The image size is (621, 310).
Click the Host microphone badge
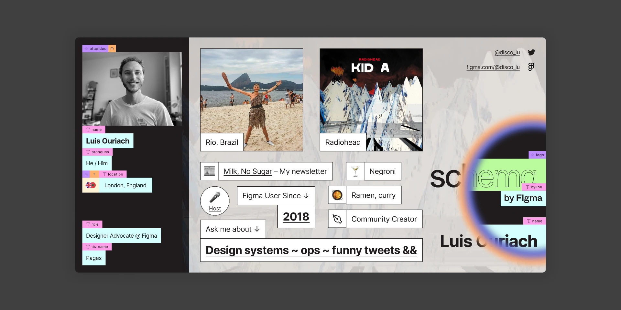[215, 201]
